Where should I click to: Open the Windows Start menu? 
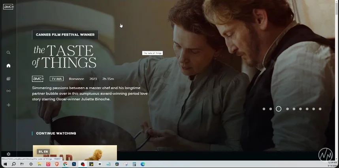tap(5, 164)
